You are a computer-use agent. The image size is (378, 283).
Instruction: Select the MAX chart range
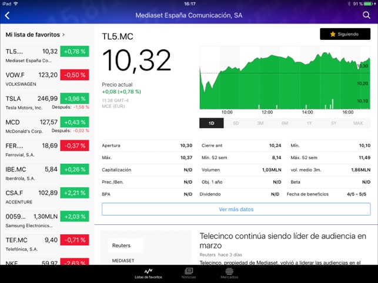[358, 123]
